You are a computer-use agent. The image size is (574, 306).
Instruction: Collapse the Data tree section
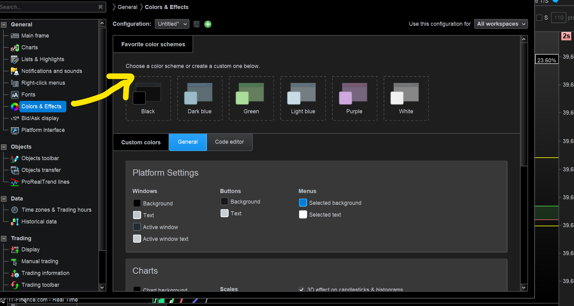tap(4, 199)
